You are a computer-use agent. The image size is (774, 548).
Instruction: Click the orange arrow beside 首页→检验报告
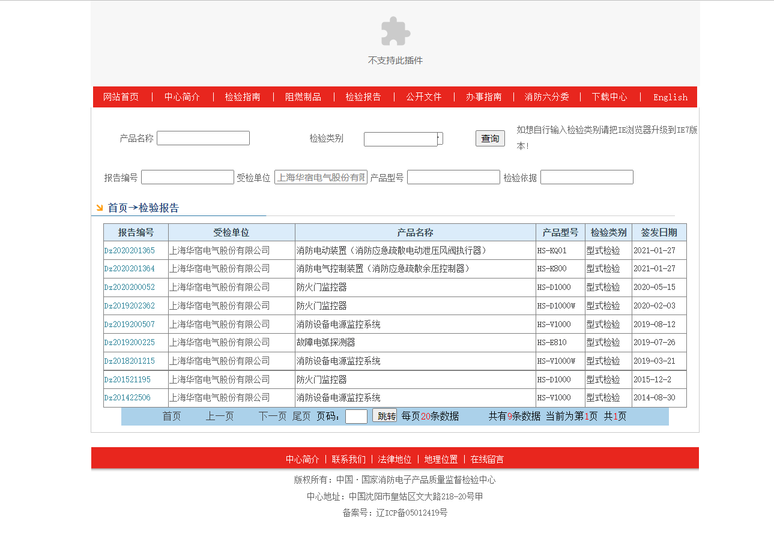99,208
